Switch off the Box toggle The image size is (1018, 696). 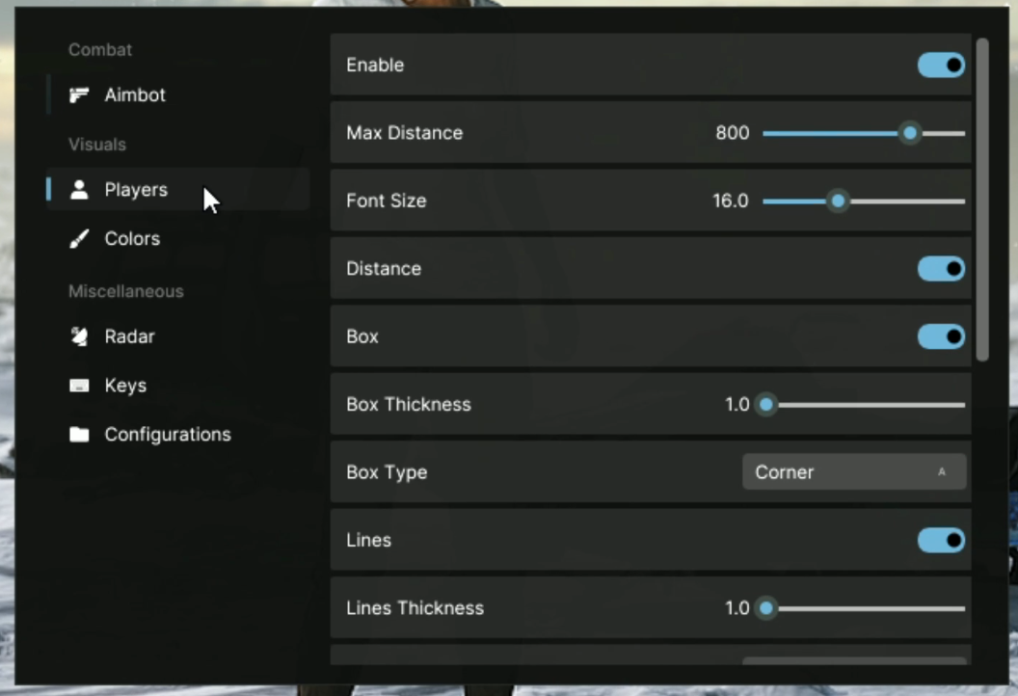point(941,336)
